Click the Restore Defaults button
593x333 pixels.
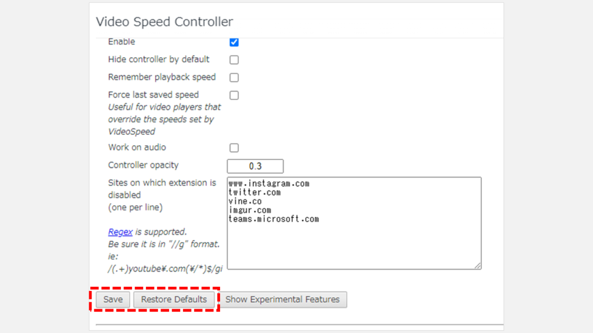point(174,299)
